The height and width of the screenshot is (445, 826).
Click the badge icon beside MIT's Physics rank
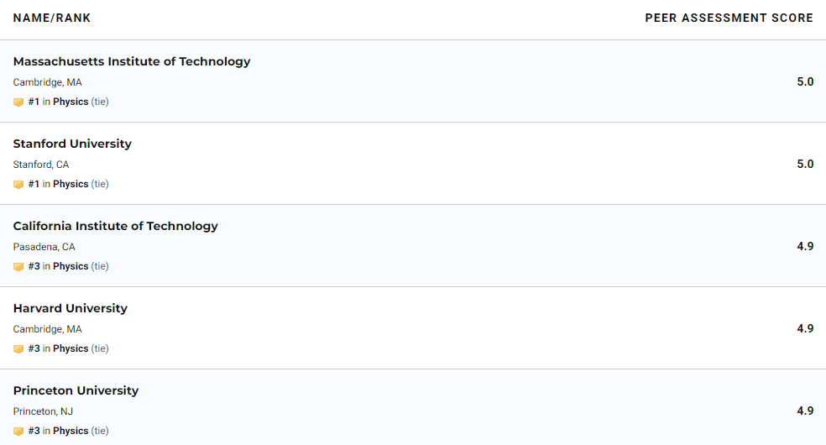tap(18, 102)
